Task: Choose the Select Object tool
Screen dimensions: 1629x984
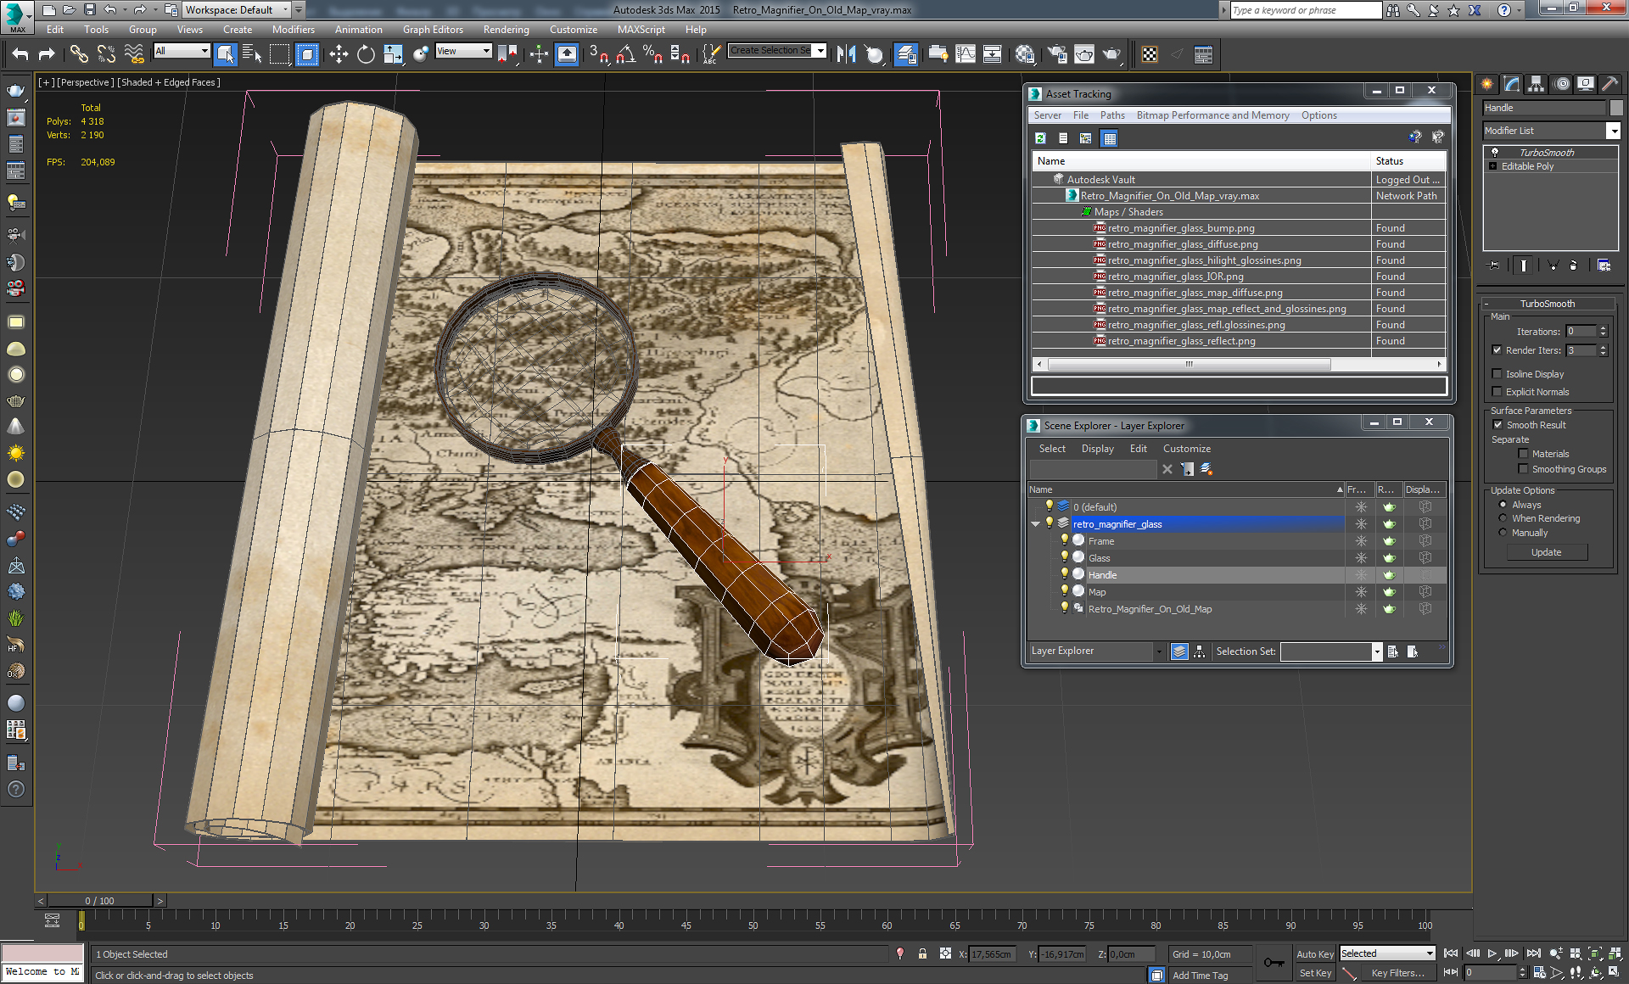Action: (x=225, y=54)
